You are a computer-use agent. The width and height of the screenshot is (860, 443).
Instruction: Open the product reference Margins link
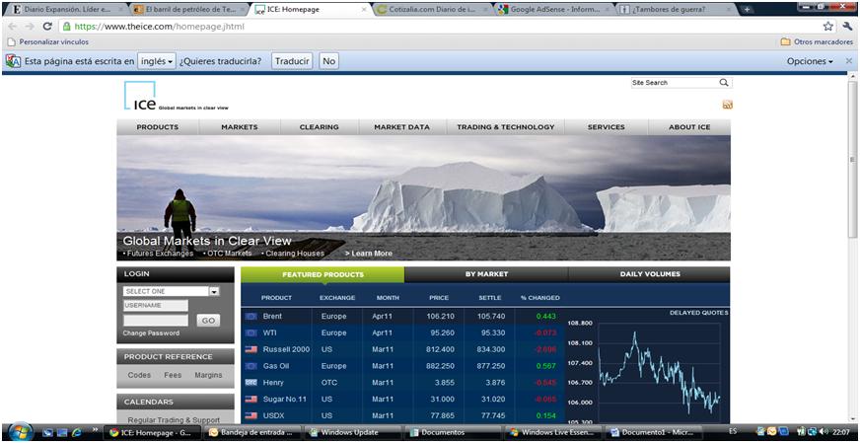[x=208, y=376]
